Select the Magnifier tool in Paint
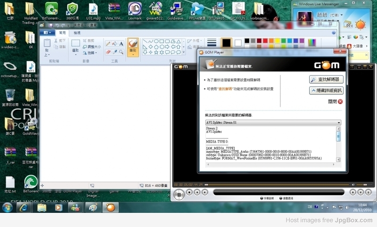The width and height of the screenshot is (377, 227). click(121, 51)
